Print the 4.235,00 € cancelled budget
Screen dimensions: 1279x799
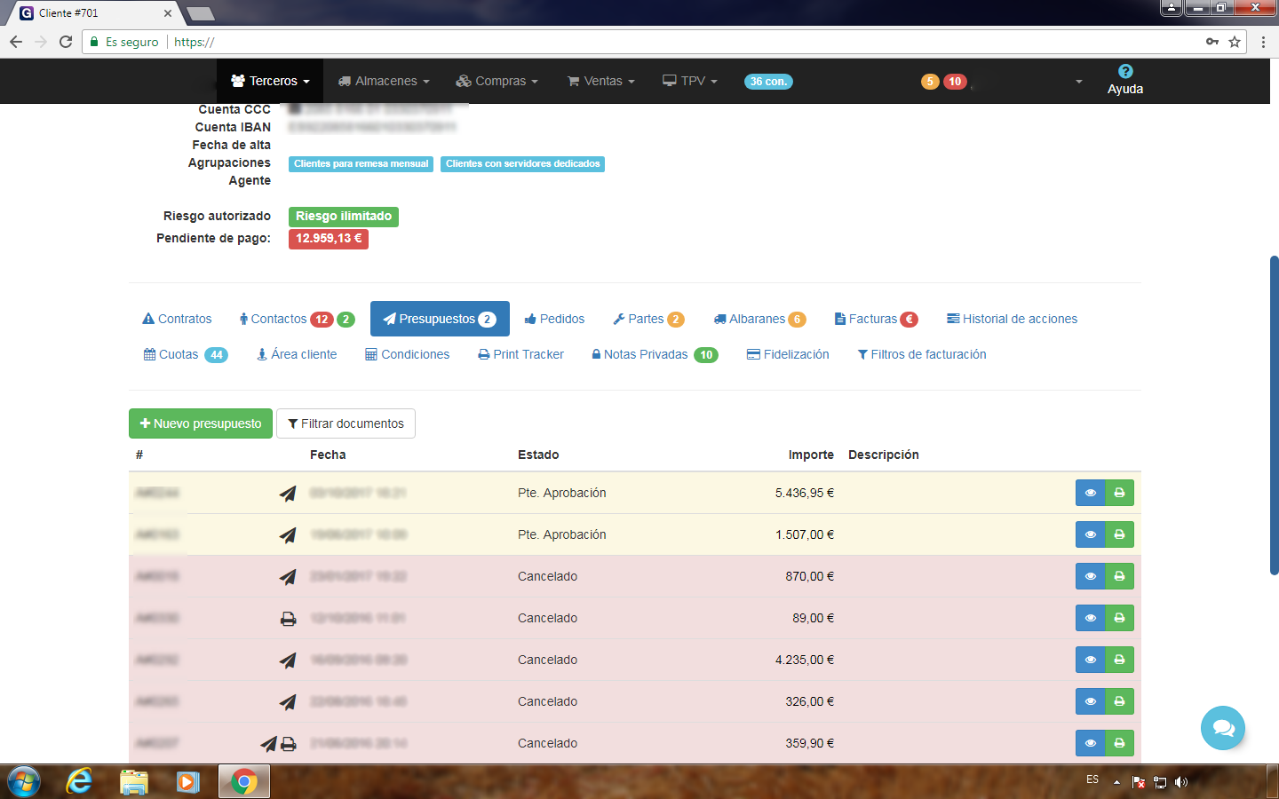[x=1119, y=660]
